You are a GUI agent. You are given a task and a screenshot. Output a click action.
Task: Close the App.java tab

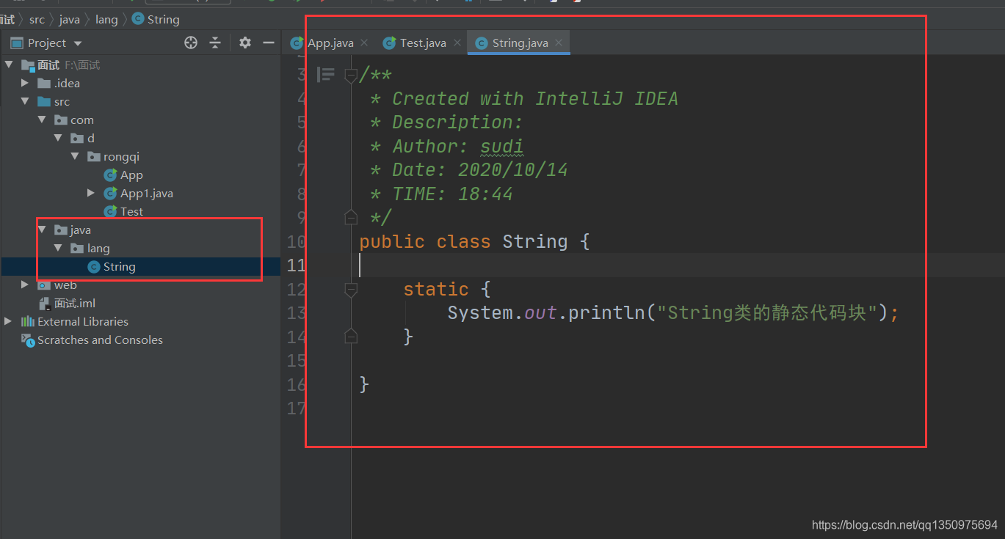pyautogui.click(x=365, y=43)
